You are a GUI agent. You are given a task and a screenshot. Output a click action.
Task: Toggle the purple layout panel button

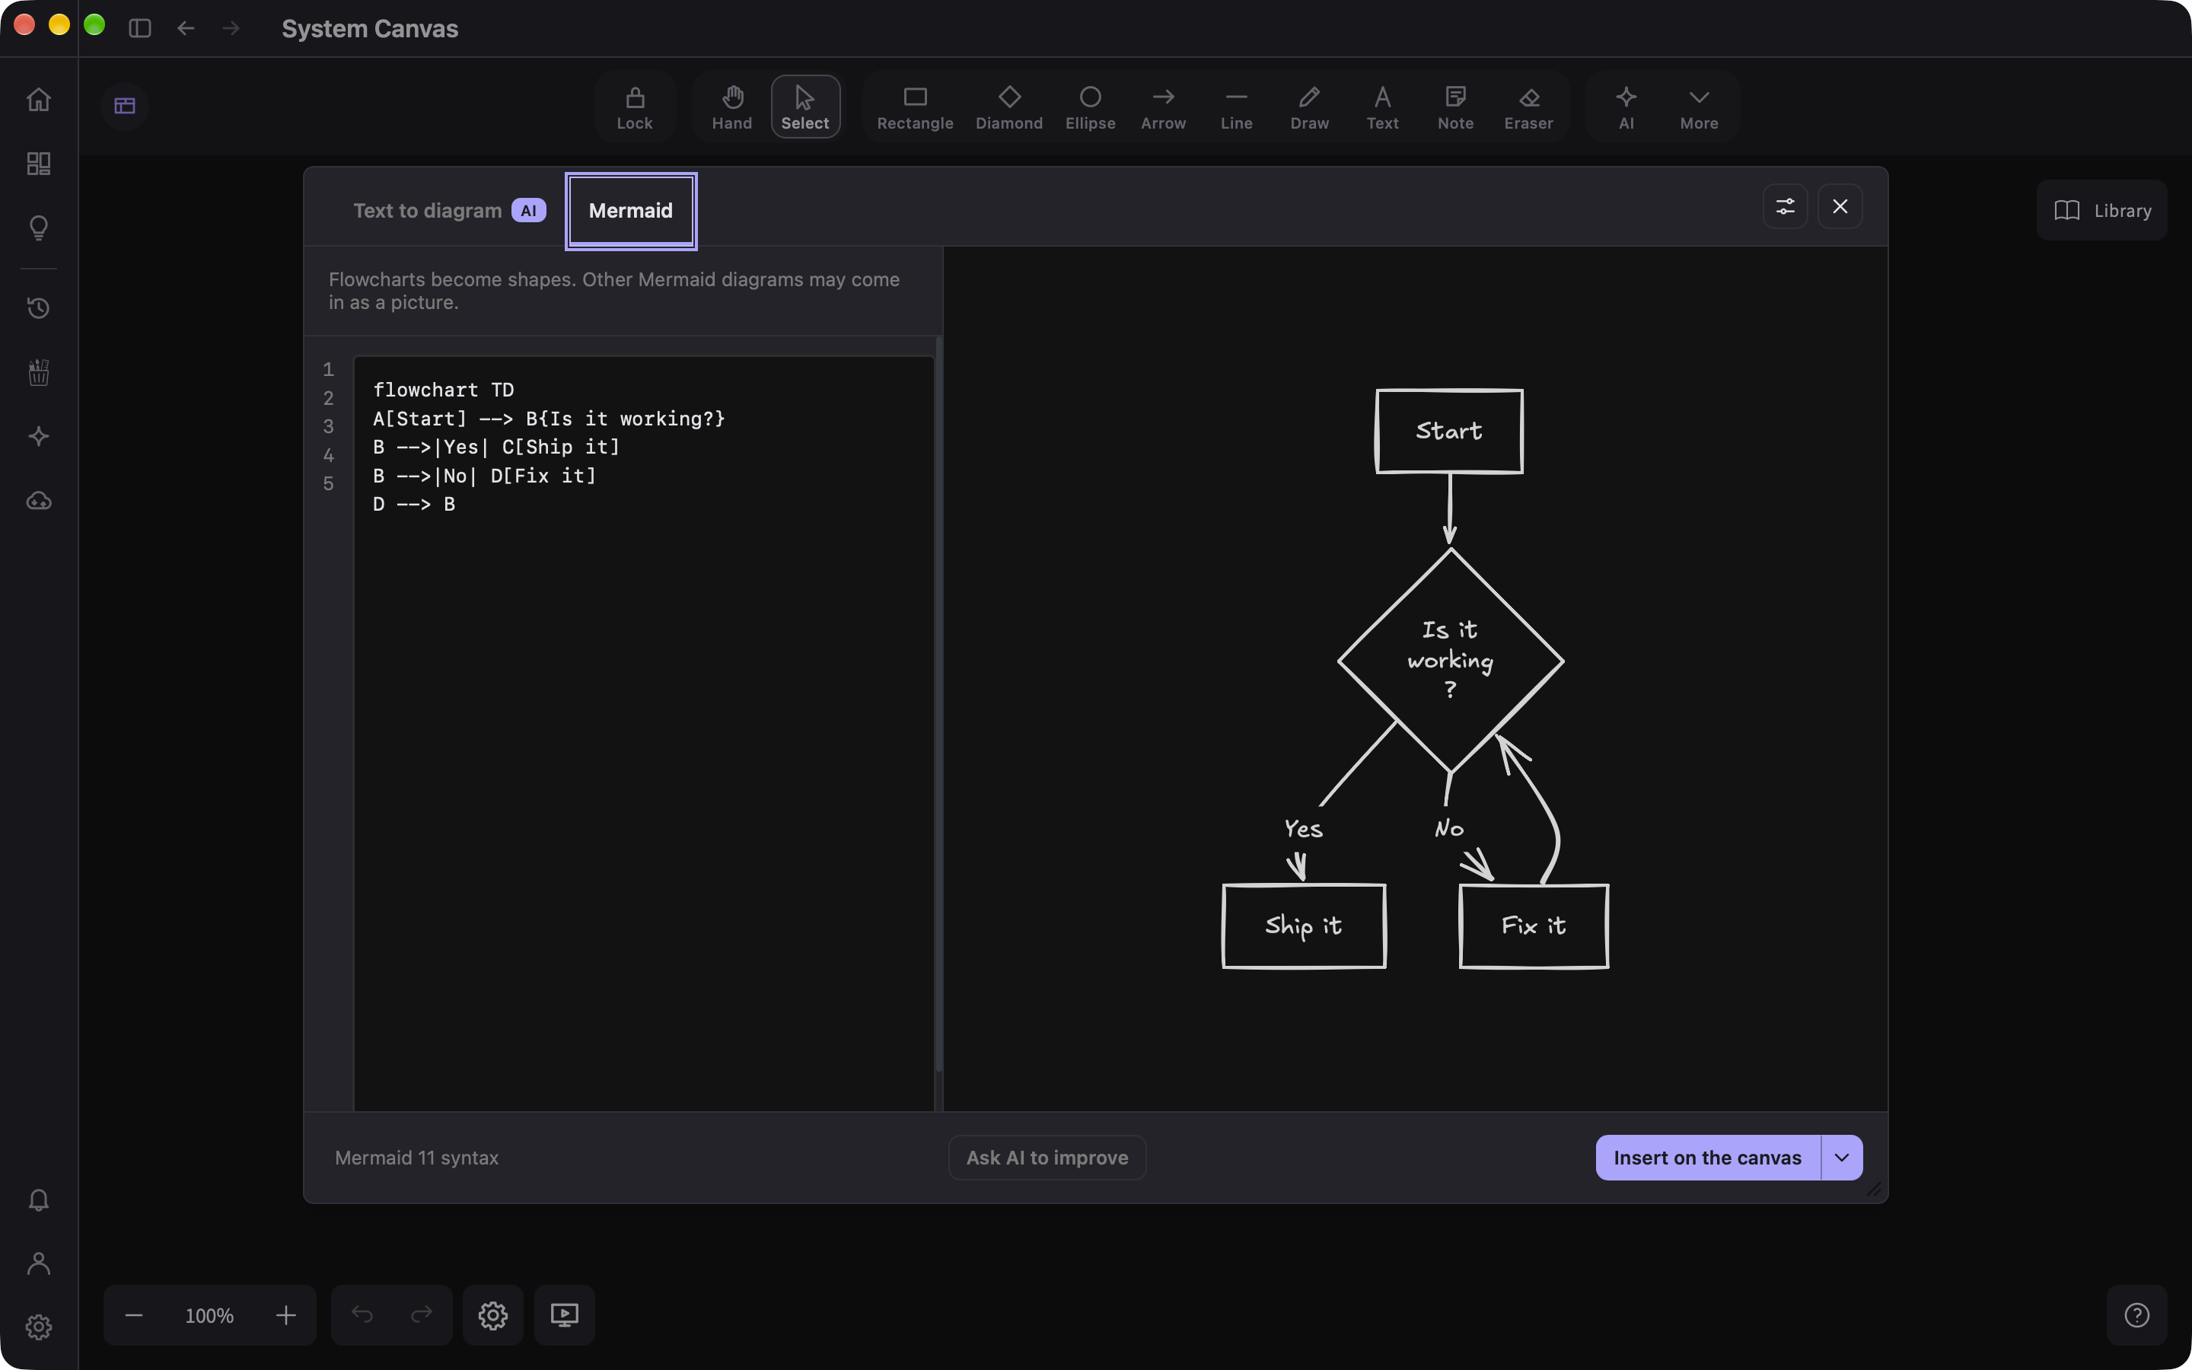coord(125,106)
